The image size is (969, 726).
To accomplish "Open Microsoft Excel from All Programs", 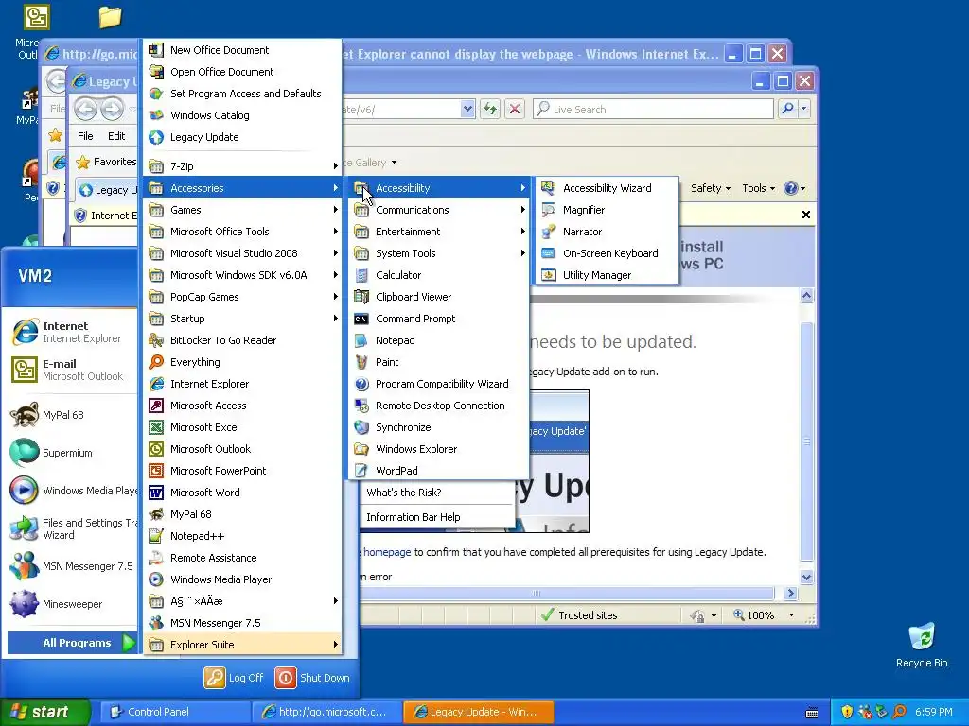I will (x=243, y=427).
